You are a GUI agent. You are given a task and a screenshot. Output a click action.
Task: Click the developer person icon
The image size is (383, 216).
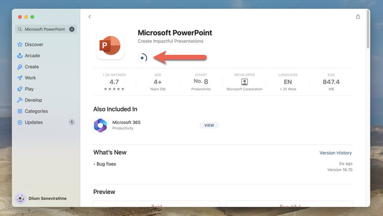tap(245, 82)
